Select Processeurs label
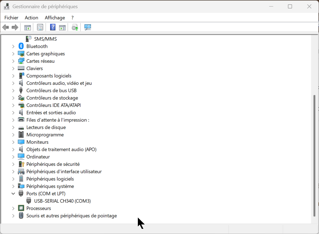 point(39,208)
